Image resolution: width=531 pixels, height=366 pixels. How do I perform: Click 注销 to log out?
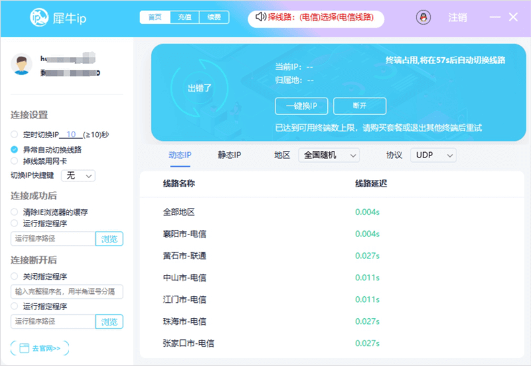pyautogui.click(x=457, y=17)
